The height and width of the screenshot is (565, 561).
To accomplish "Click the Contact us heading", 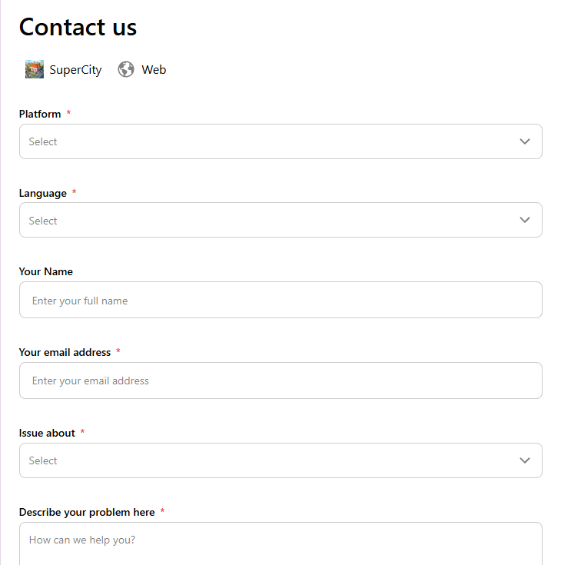I will click(x=78, y=28).
